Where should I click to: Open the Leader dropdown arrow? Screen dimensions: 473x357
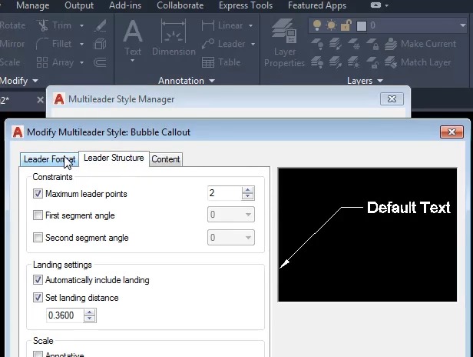(x=253, y=44)
